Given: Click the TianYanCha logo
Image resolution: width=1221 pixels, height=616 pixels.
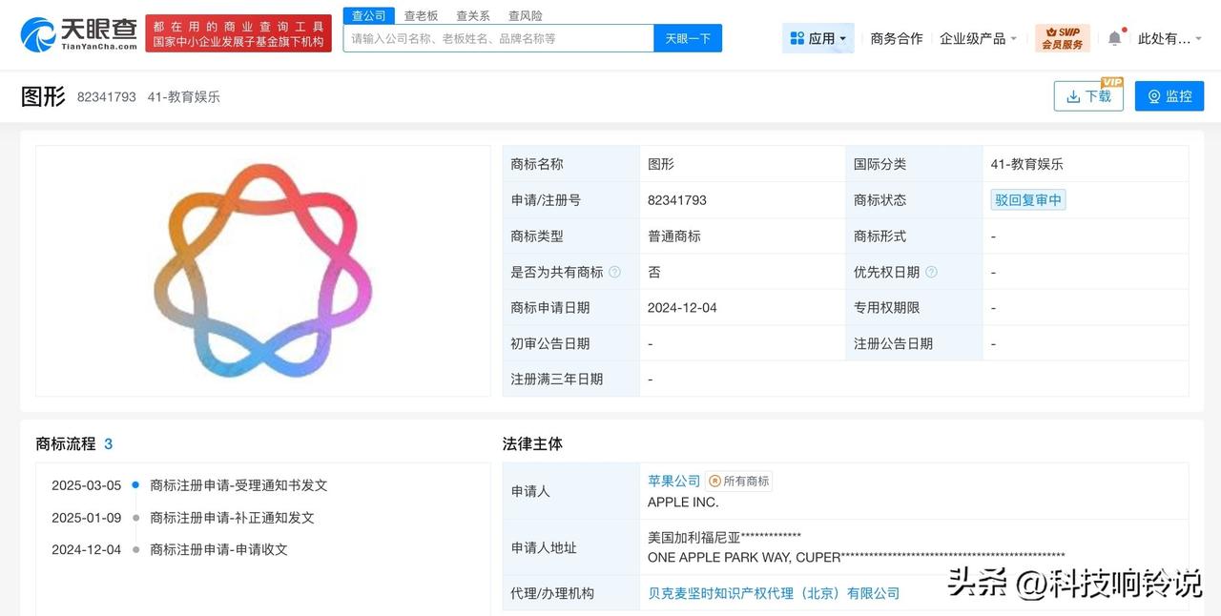Looking at the screenshot, I should [x=79, y=34].
